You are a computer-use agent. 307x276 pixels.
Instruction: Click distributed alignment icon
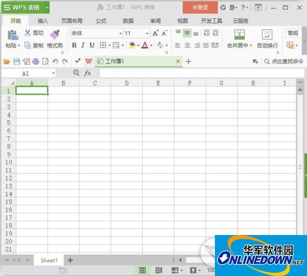pos(215,46)
